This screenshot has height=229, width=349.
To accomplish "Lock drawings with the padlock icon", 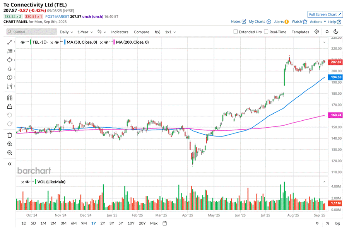I will tap(9, 106).
